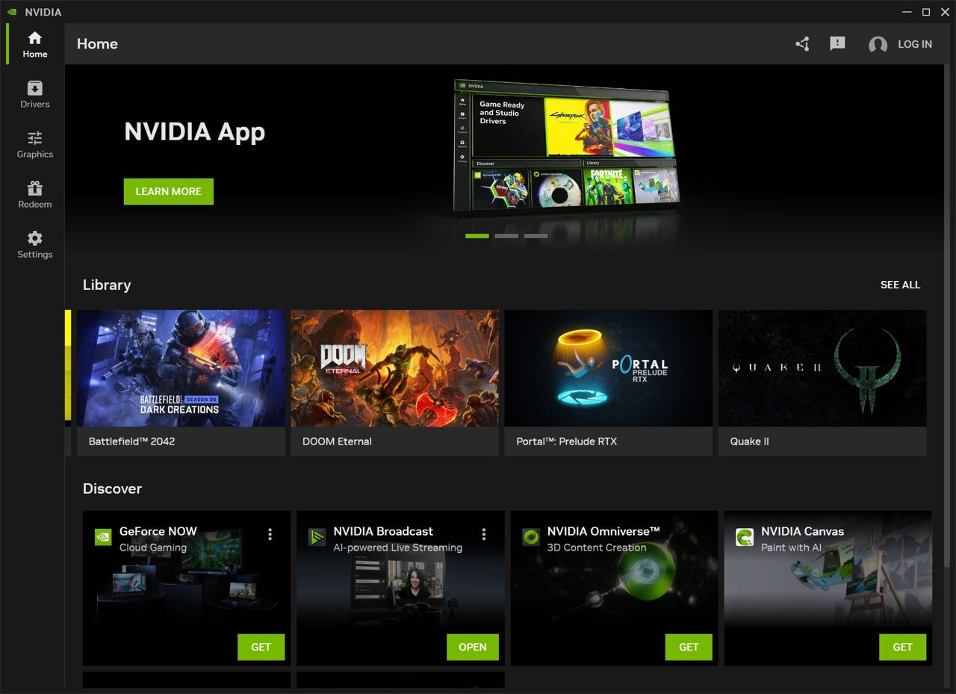
Task: Open NVIDIA Broadcast three-dot options menu
Action: pos(484,534)
